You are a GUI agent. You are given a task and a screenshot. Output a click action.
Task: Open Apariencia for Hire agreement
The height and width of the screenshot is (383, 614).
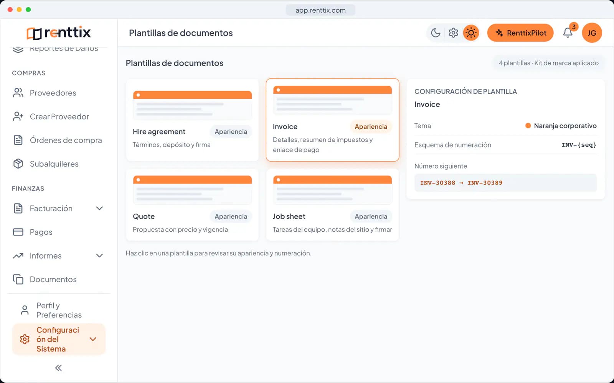click(231, 132)
